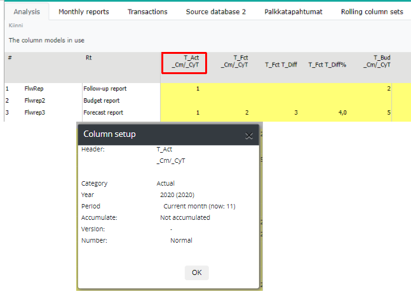
Task: Click Follow-up report T_Bud cell value 2
Action: point(389,89)
